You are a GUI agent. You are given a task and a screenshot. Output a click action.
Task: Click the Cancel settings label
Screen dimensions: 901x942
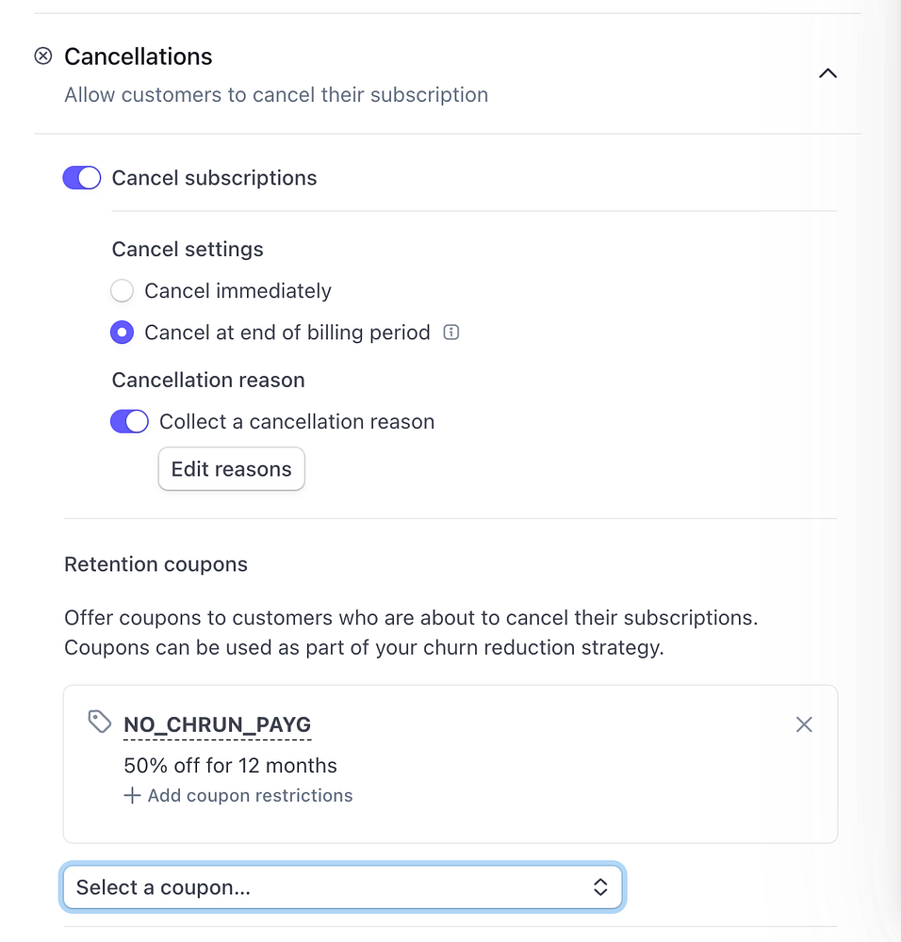[188, 250]
